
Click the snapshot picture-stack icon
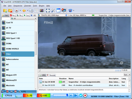[70, 11]
